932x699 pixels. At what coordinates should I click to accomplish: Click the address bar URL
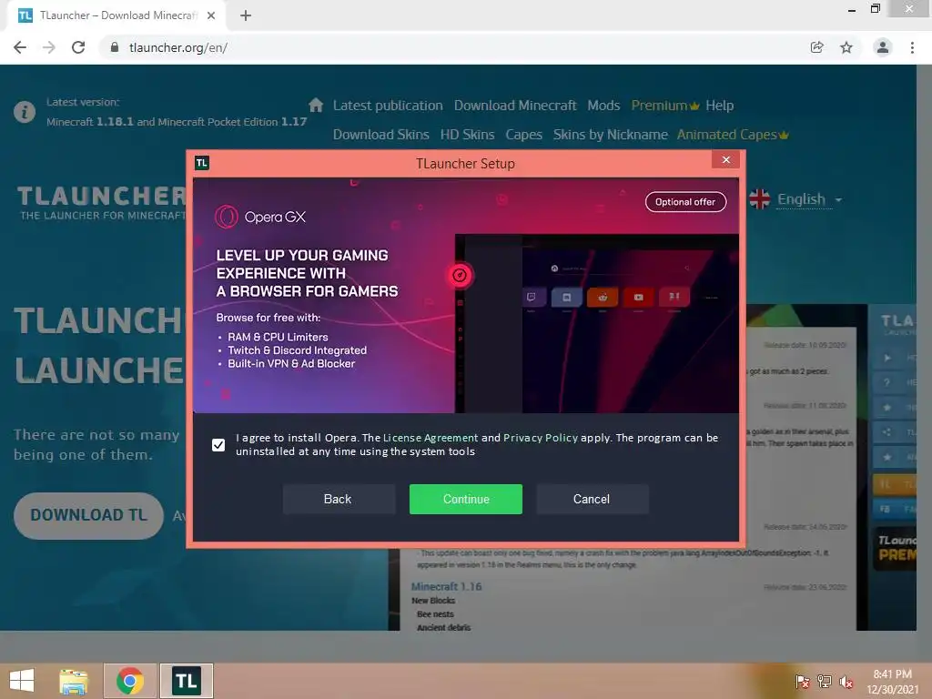[x=178, y=47]
